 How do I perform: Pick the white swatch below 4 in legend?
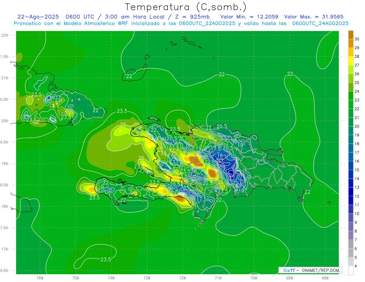(351, 270)
